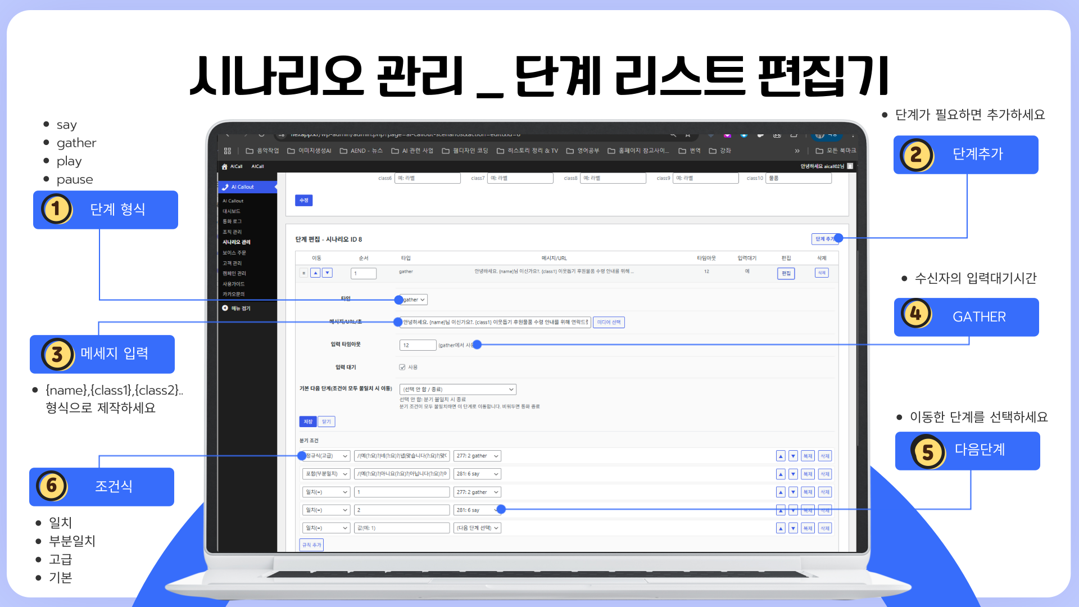
Task: Click the move-down arrow in the step row
Action: (x=327, y=273)
